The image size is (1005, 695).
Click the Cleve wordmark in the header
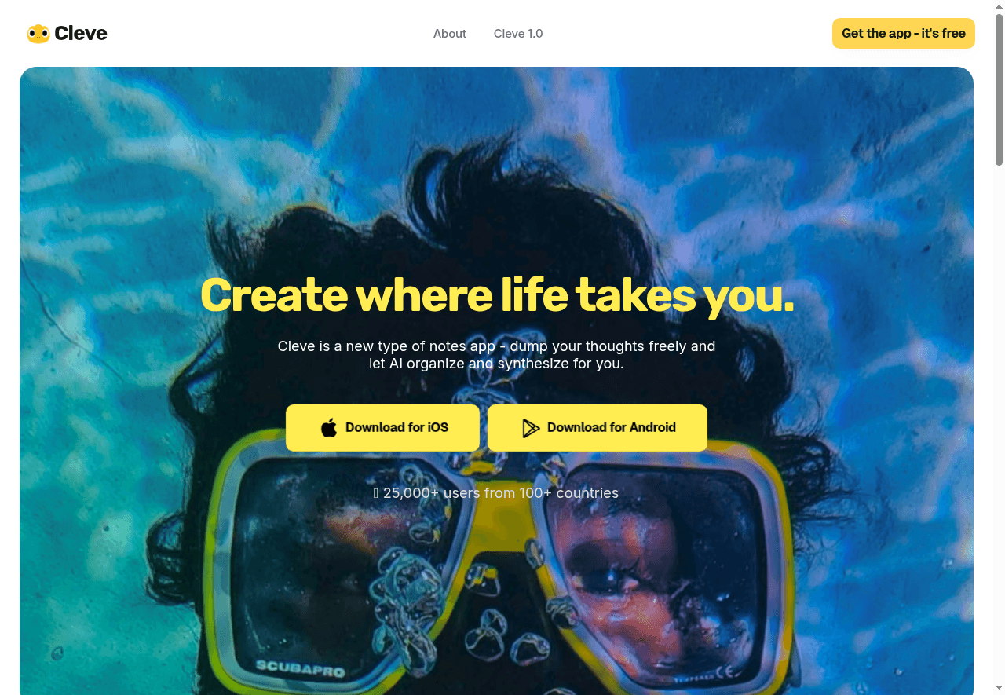tap(81, 34)
